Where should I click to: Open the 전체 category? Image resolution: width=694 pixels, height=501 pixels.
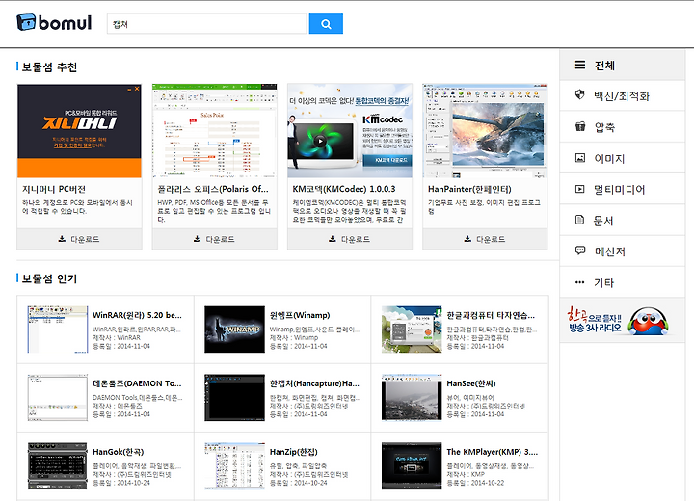coord(623,66)
